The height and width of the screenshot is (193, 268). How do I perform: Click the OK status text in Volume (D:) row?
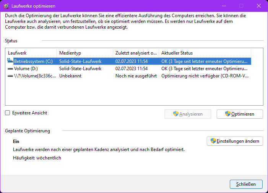pos(205,69)
